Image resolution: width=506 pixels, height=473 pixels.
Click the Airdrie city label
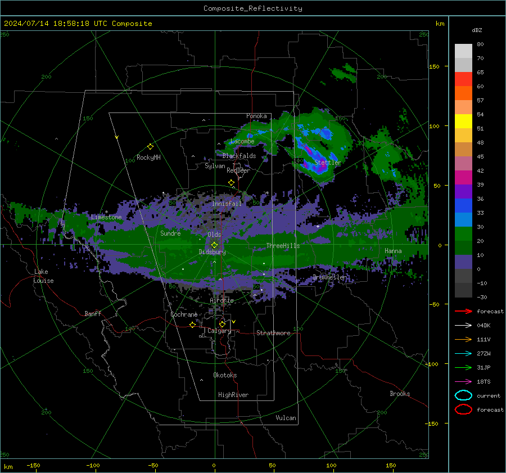(222, 300)
